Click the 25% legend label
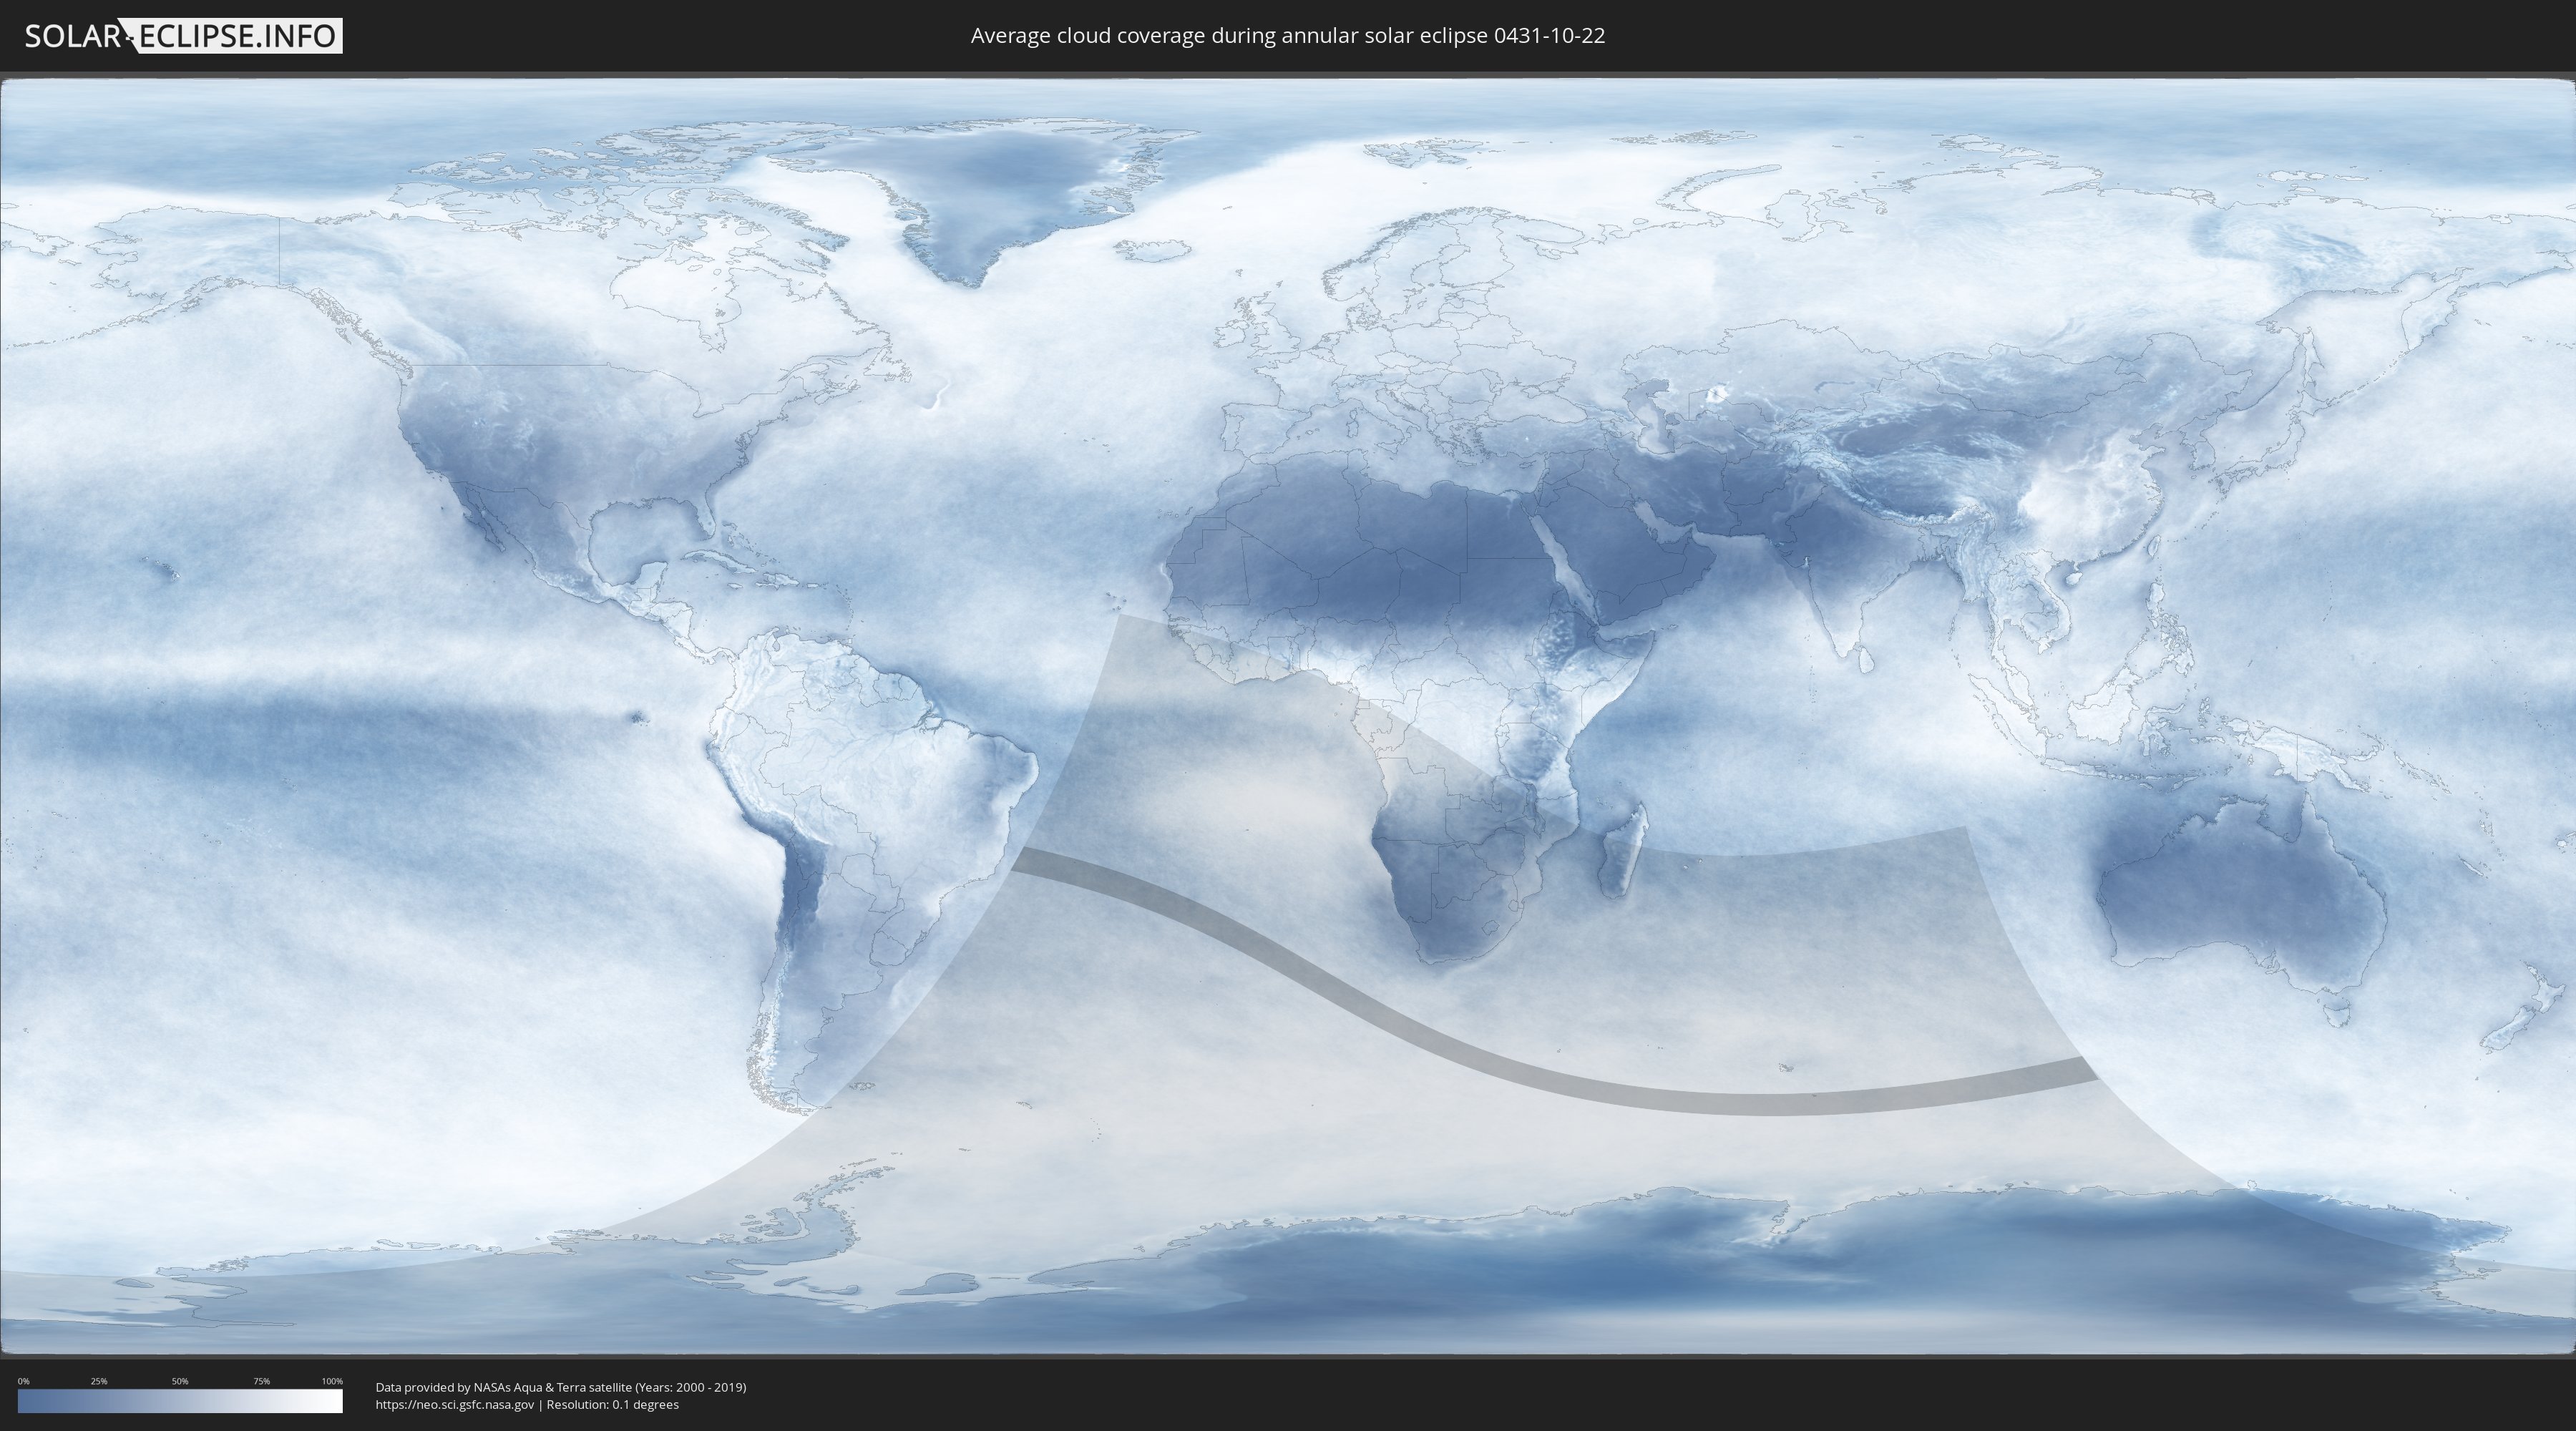The image size is (2576, 1431). 99,1381
